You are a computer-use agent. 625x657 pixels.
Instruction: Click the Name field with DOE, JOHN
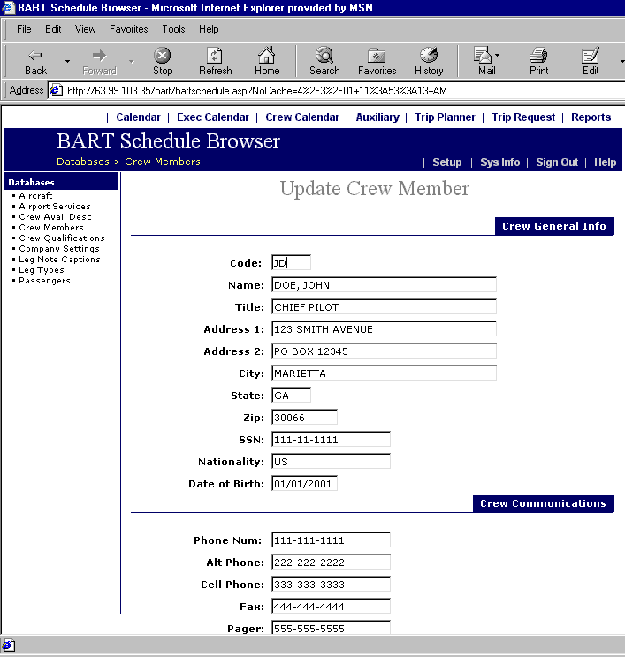(x=384, y=285)
